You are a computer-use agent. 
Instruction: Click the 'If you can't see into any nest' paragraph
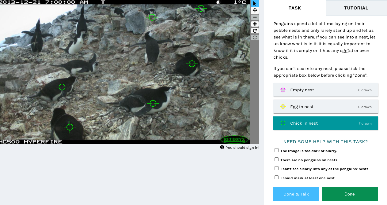325,72
